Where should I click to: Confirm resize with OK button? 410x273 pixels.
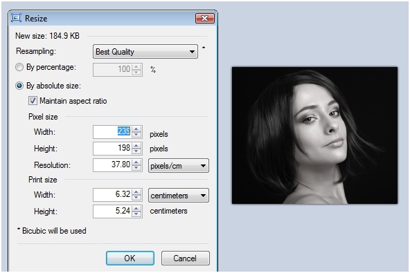[130, 258]
